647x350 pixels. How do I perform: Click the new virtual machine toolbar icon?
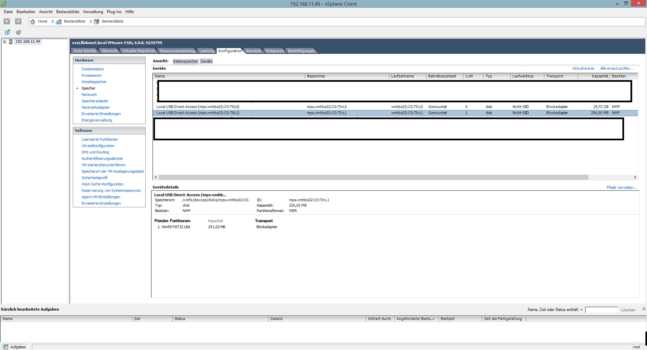click(7, 32)
